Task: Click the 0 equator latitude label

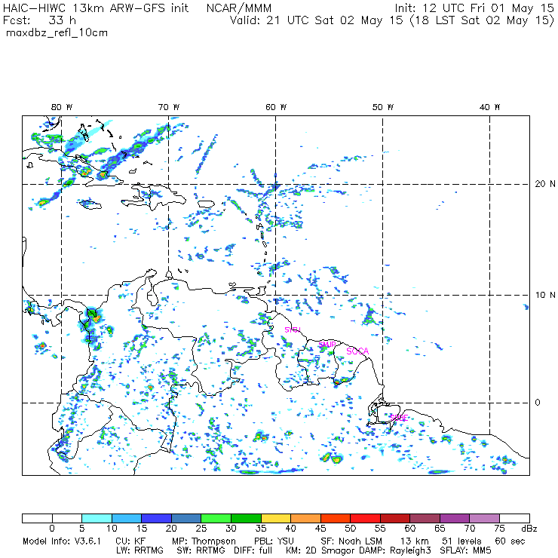Action: (538, 403)
